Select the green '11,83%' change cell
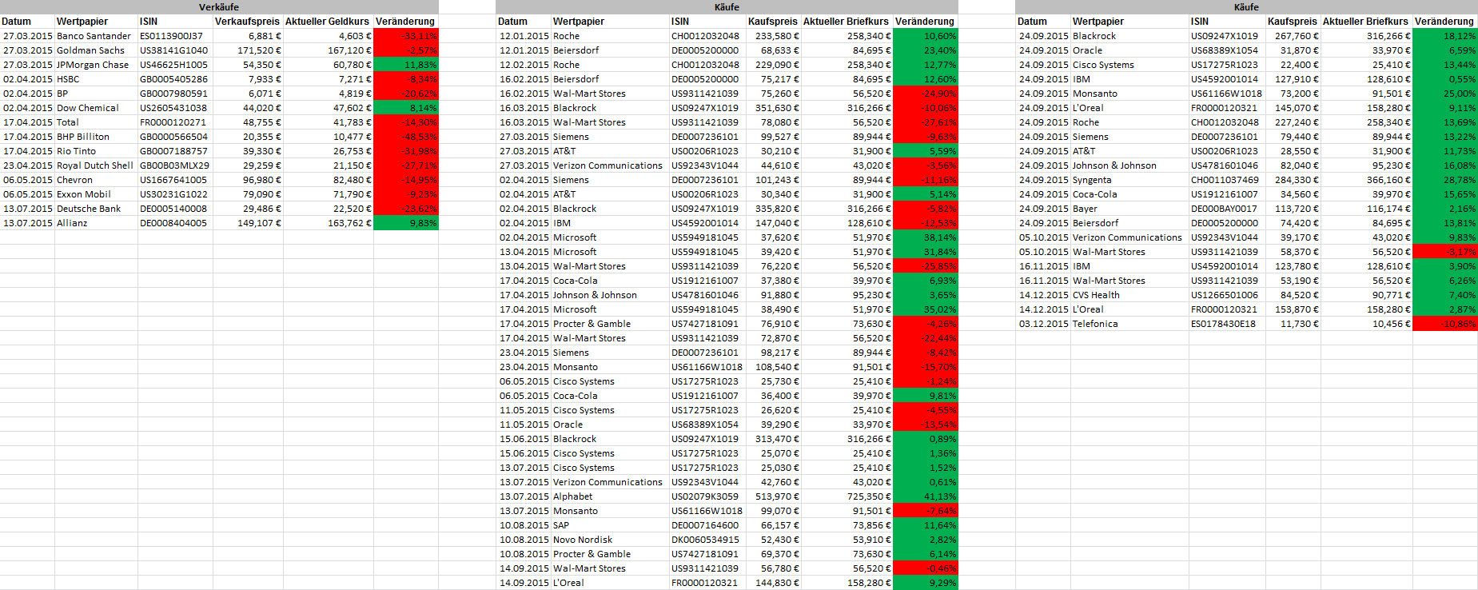1478x590 pixels. tap(406, 65)
